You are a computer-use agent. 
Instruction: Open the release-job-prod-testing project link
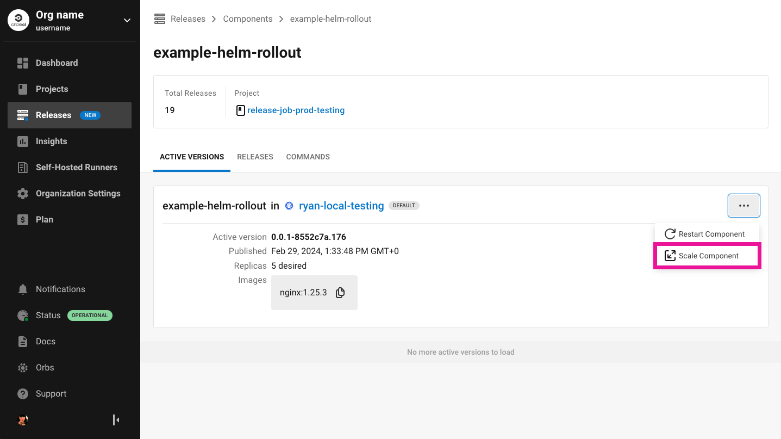tap(296, 110)
